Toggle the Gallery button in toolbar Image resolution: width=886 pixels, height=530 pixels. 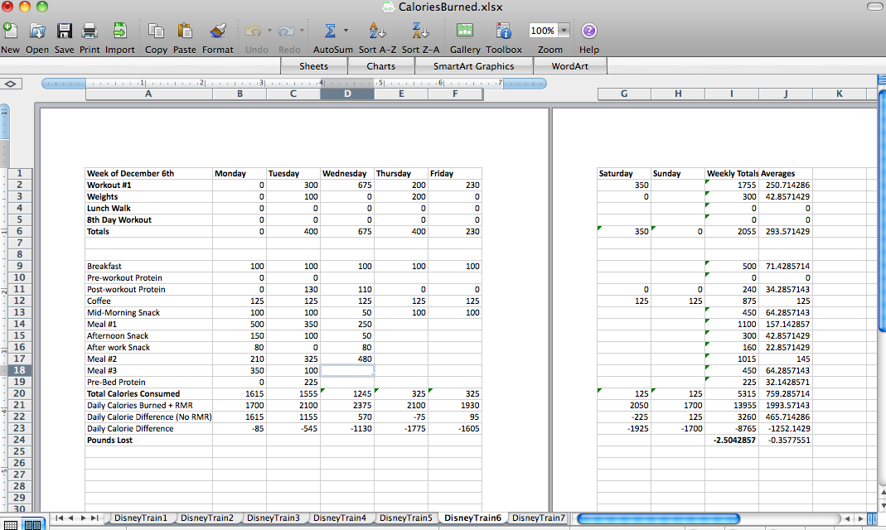pos(465,31)
